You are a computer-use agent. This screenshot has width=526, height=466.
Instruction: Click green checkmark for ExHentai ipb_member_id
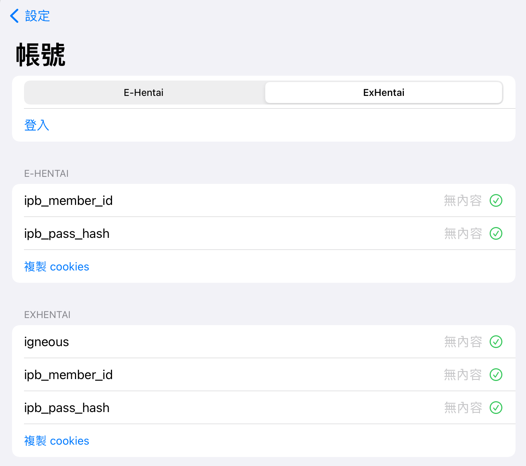pyautogui.click(x=496, y=375)
